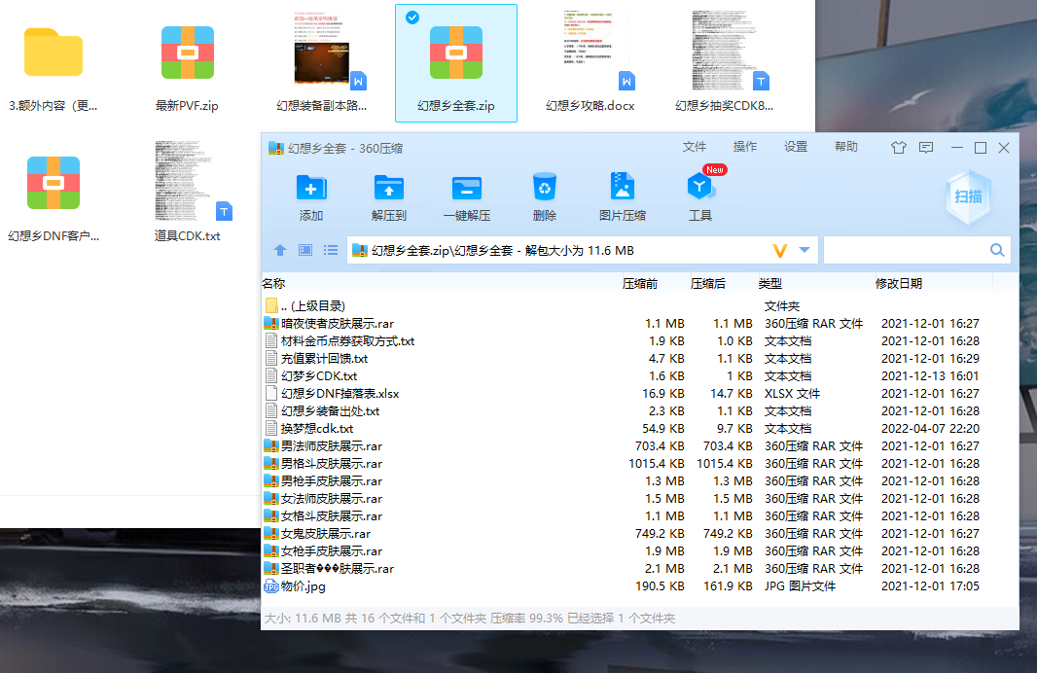Select 物价.jpg in the list
Viewport: 1037px width, 673px height.
click(x=639, y=586)
